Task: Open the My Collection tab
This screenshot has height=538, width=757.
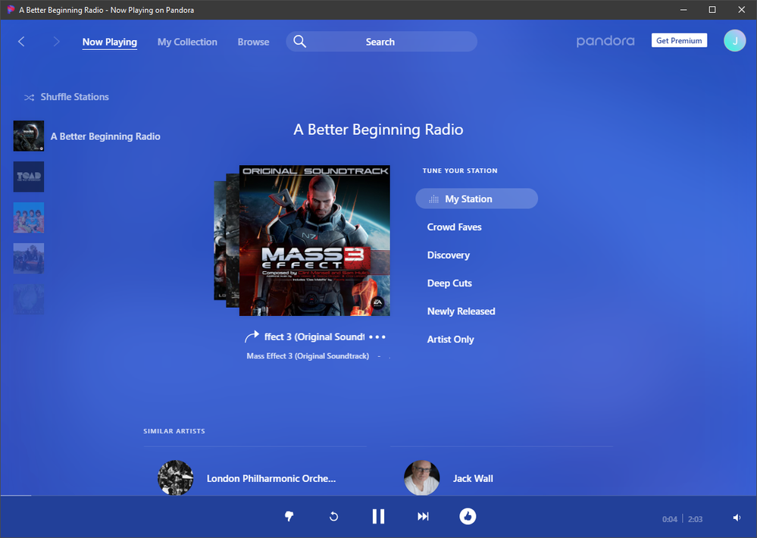Action: point(187,42)
